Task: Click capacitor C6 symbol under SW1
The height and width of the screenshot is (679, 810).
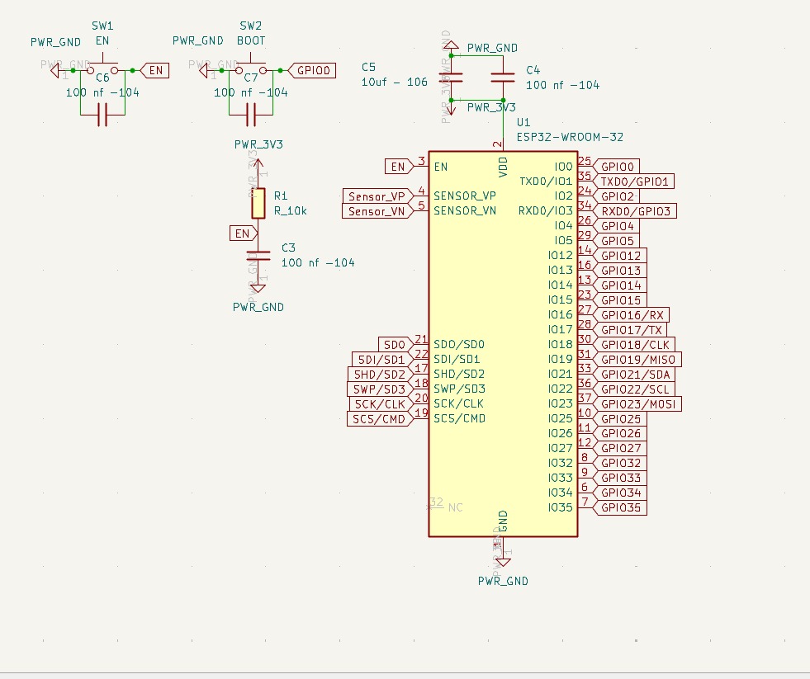Action: [102, 115]
